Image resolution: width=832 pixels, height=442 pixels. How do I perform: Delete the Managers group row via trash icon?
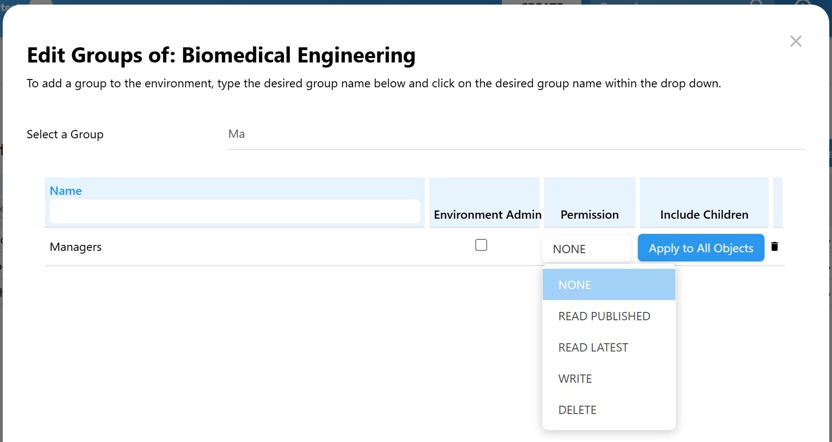click(775, 247)
